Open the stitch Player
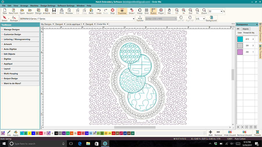The width and height of the screenshot is (262, 147). [161, 11]
